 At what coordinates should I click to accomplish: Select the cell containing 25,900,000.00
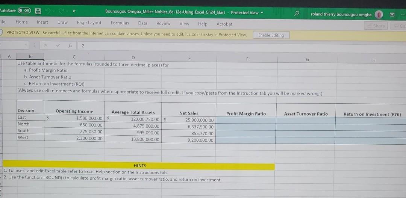click(189, 120)
